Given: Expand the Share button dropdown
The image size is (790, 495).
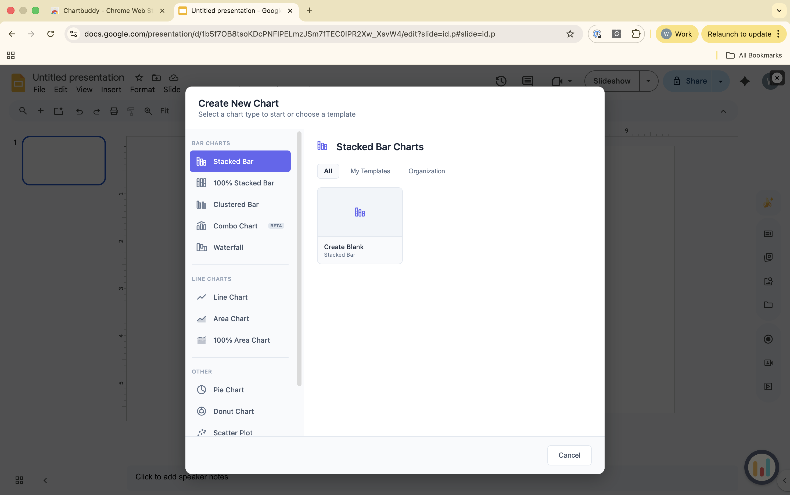Looking at the screenshot, I should point(720,81).
